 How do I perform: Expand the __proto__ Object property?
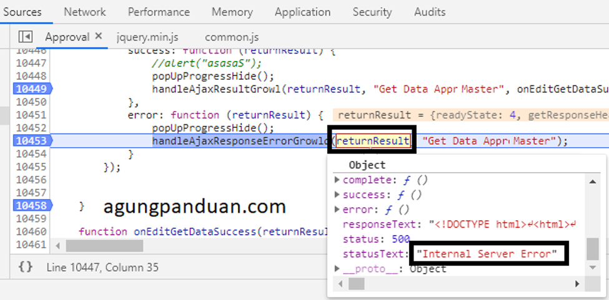point(337,269)
